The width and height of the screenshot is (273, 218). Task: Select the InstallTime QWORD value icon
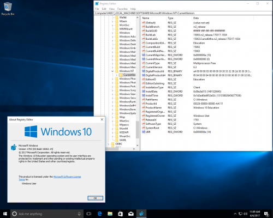click(144, 95)
